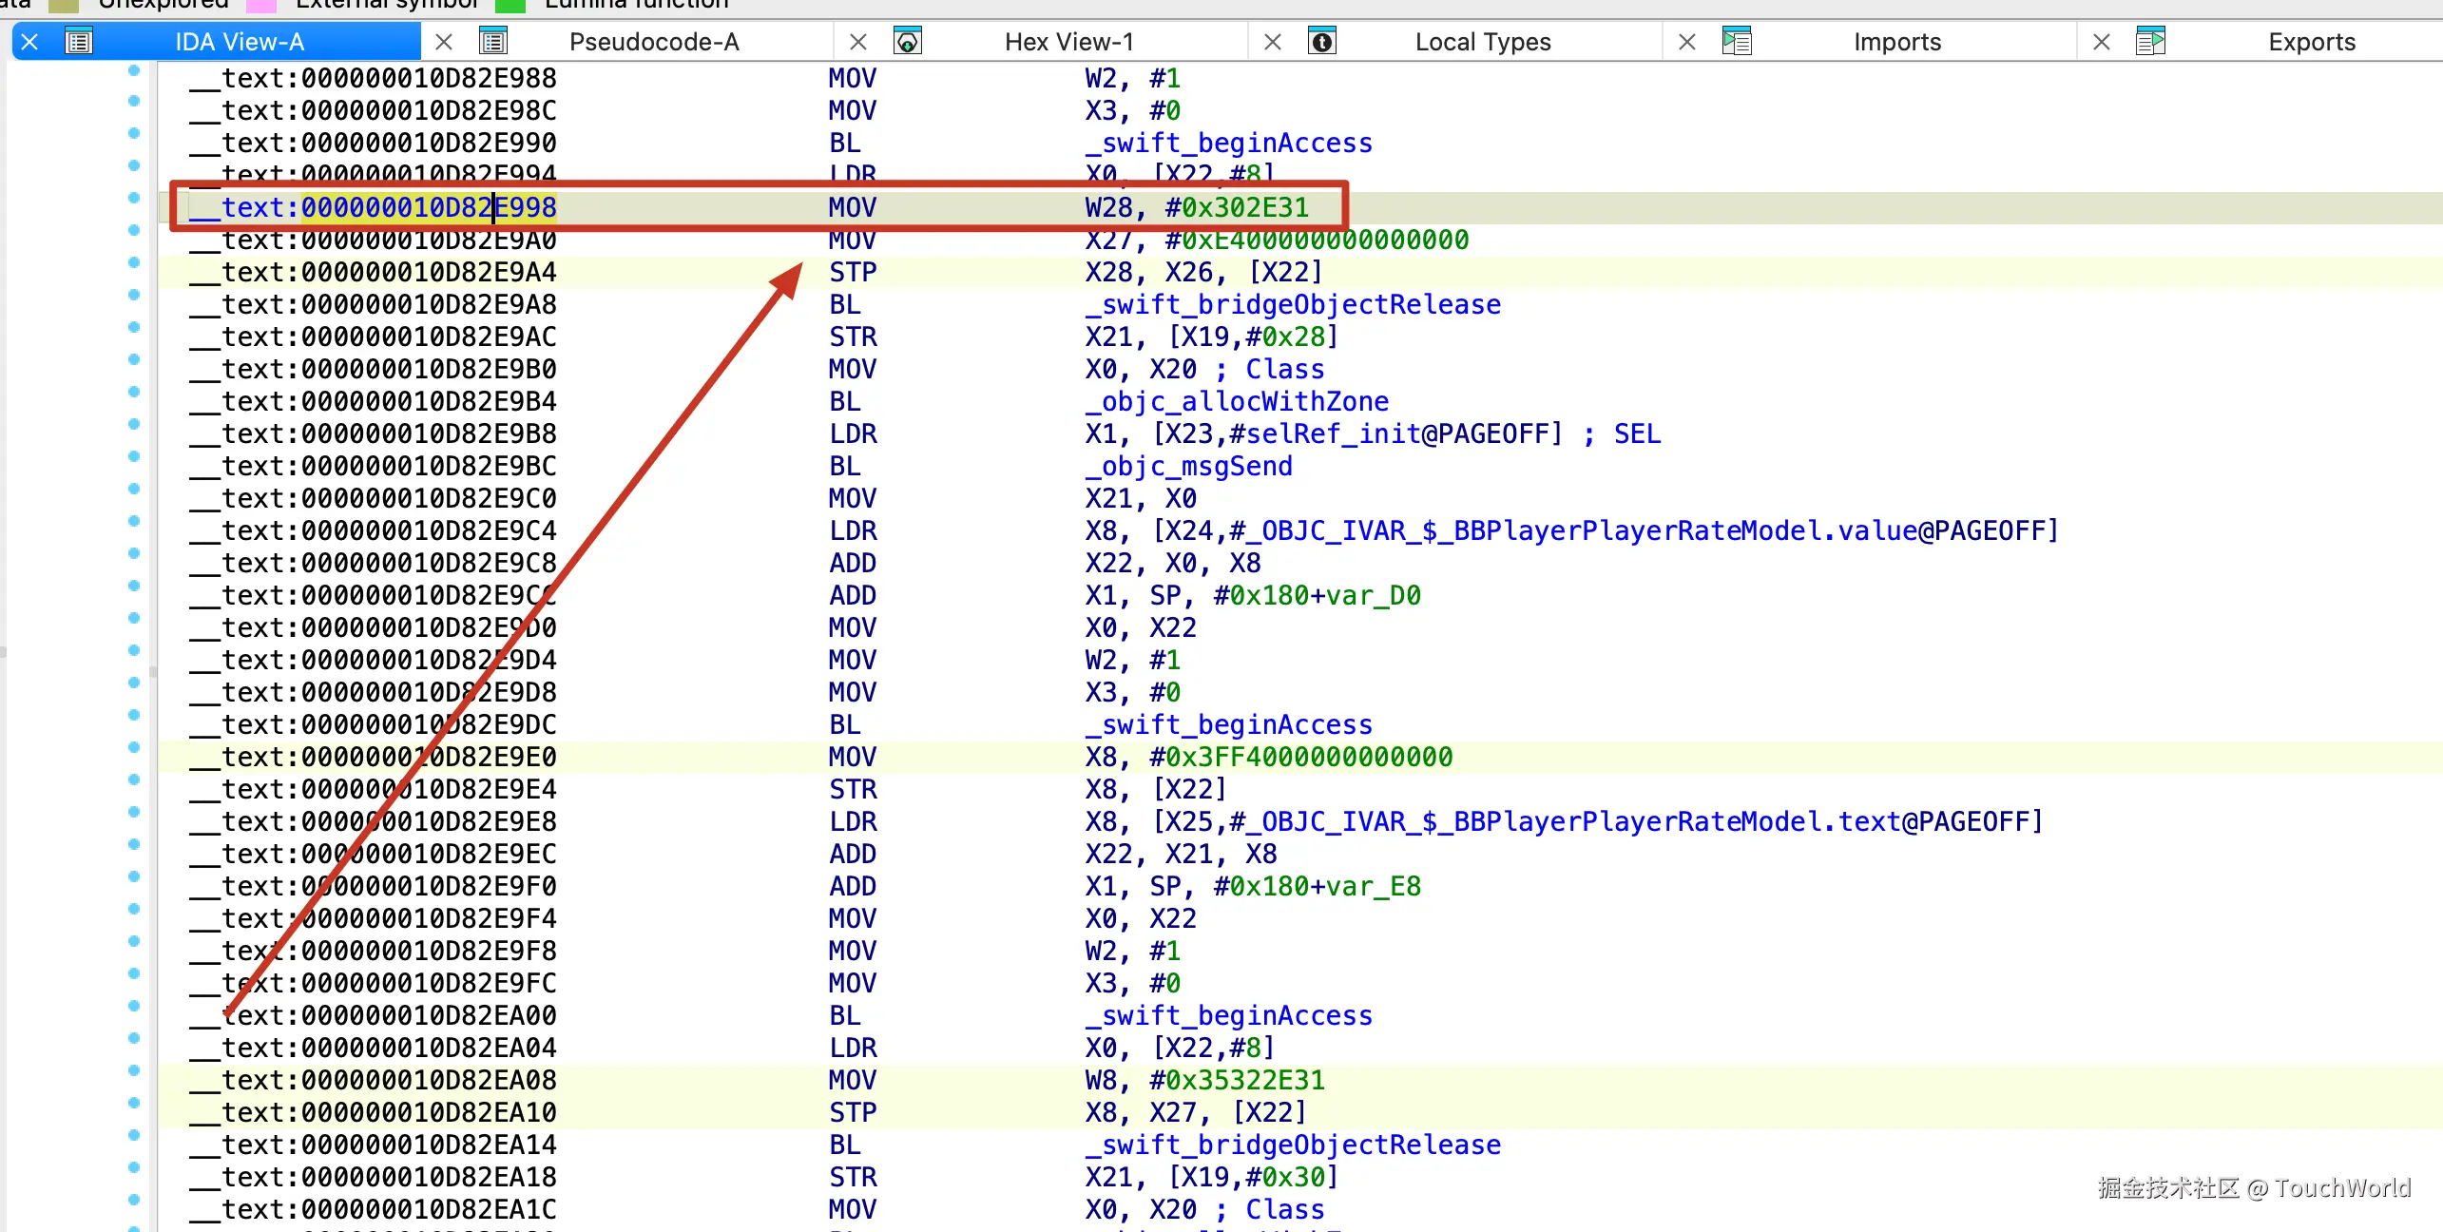Toggle breakpoint dot beside 10D82E9A4 STP line

tap(134, 263)
